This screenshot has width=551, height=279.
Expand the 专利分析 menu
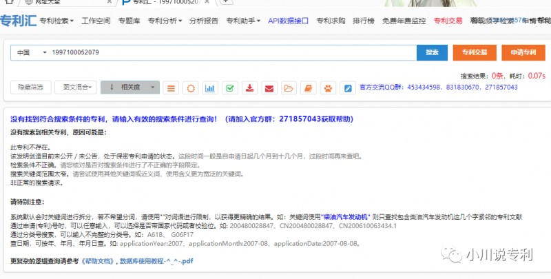(x=165, y=21)
